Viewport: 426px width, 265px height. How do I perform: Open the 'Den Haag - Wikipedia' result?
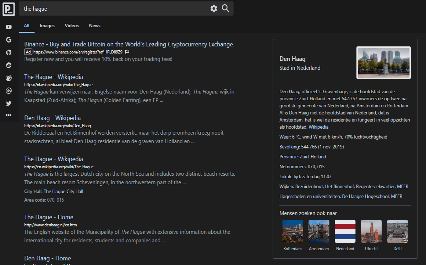(53, 118)
